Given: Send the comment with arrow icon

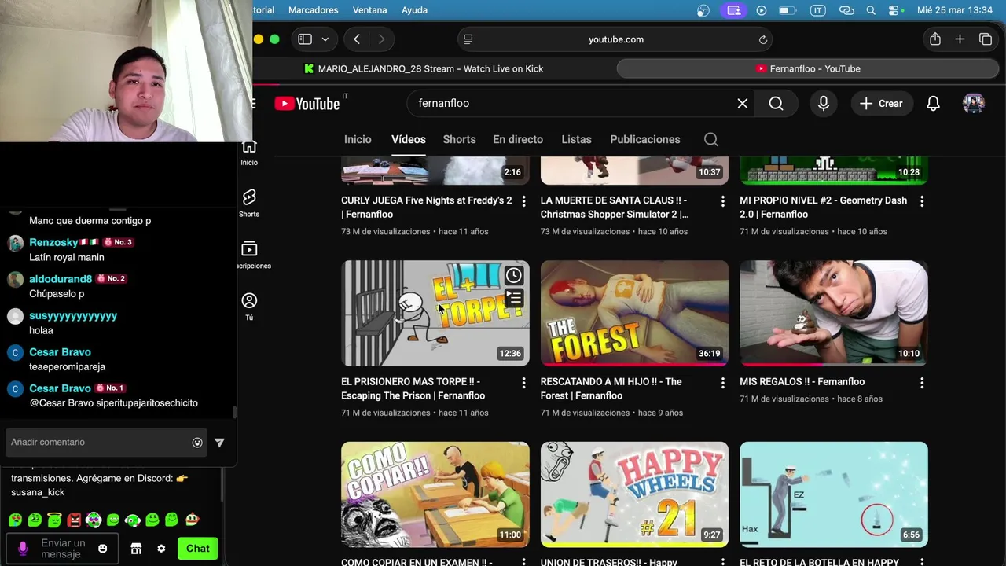Looking at the screenshot, I should pos(219,443).
